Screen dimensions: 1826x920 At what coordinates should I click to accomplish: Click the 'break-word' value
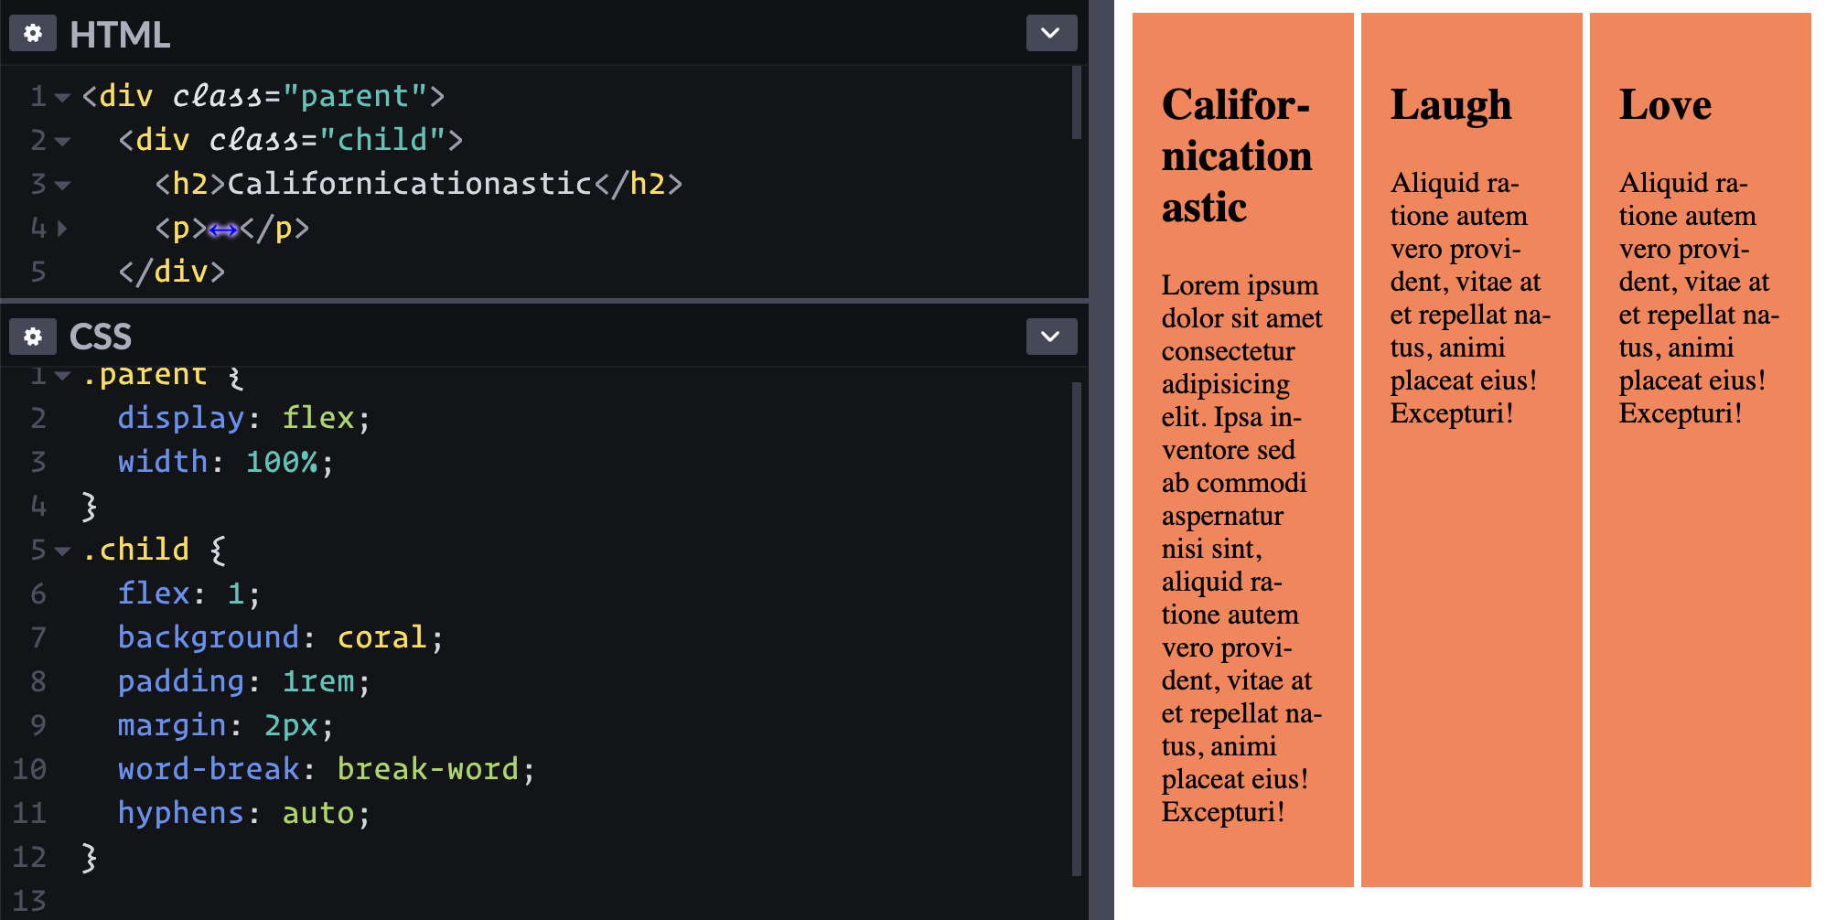[x=427, y=769]
